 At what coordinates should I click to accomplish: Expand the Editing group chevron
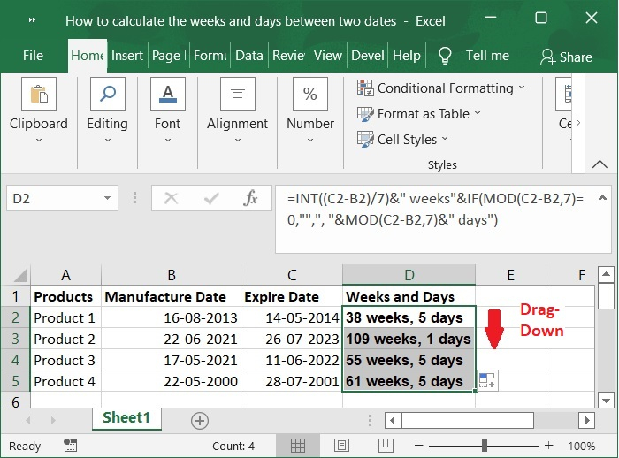pyautogui.click(x=108, y=140)
